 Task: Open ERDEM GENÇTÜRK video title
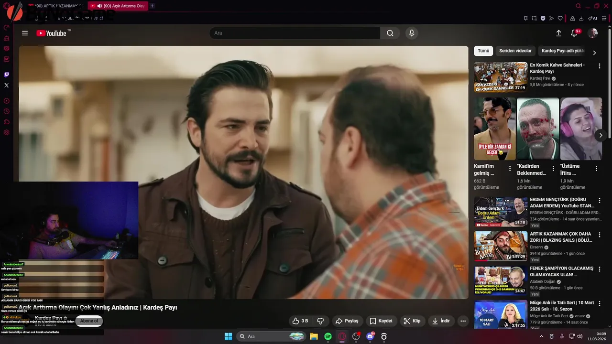tap(561, 203)
